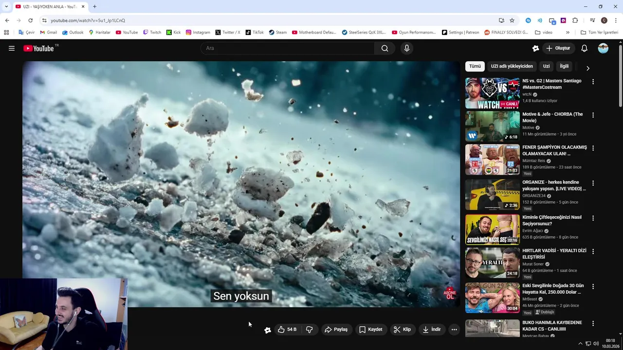This screenshot has height=350, width=623.
Task: Open the Chrome profile avatar button
Action: (604, 20)
